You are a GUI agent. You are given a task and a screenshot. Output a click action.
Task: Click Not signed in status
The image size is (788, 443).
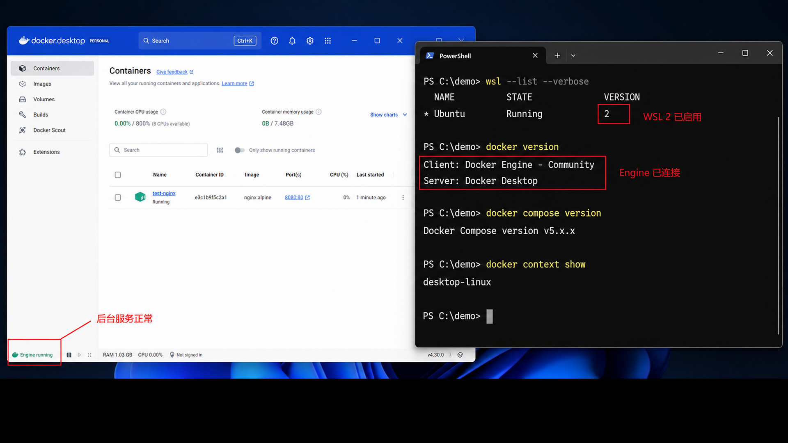186,355
